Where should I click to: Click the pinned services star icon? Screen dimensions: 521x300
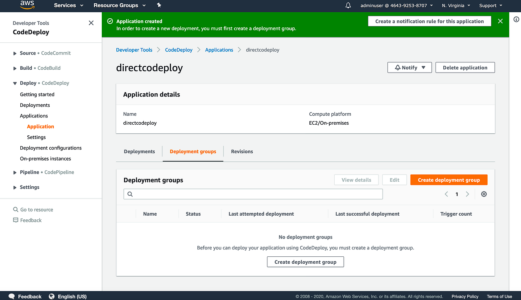[159, 6]
